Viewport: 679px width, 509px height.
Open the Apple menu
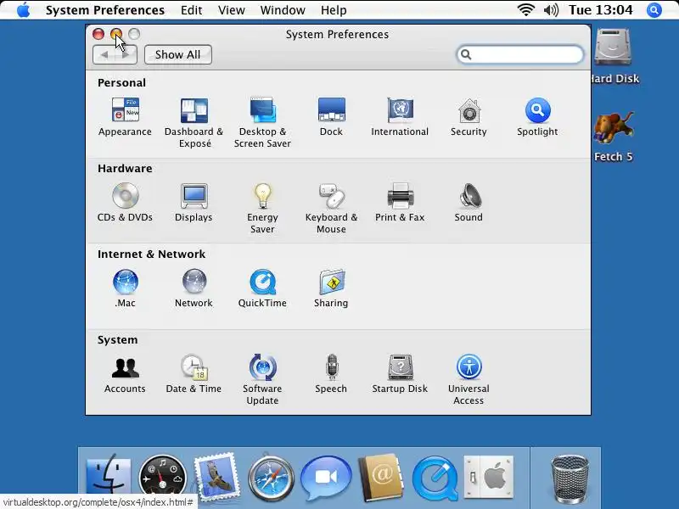point(24,9)
